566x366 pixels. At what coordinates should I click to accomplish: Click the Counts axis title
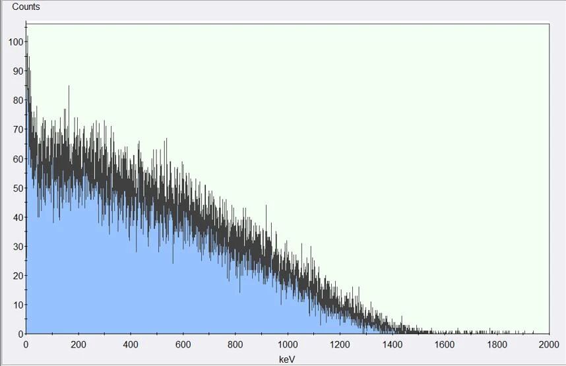[26, 7]
